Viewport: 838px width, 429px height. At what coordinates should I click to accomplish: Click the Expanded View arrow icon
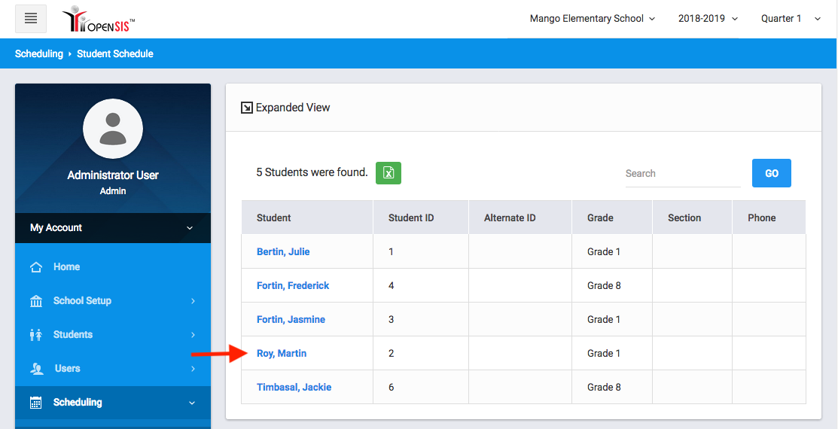click(246, 108)
